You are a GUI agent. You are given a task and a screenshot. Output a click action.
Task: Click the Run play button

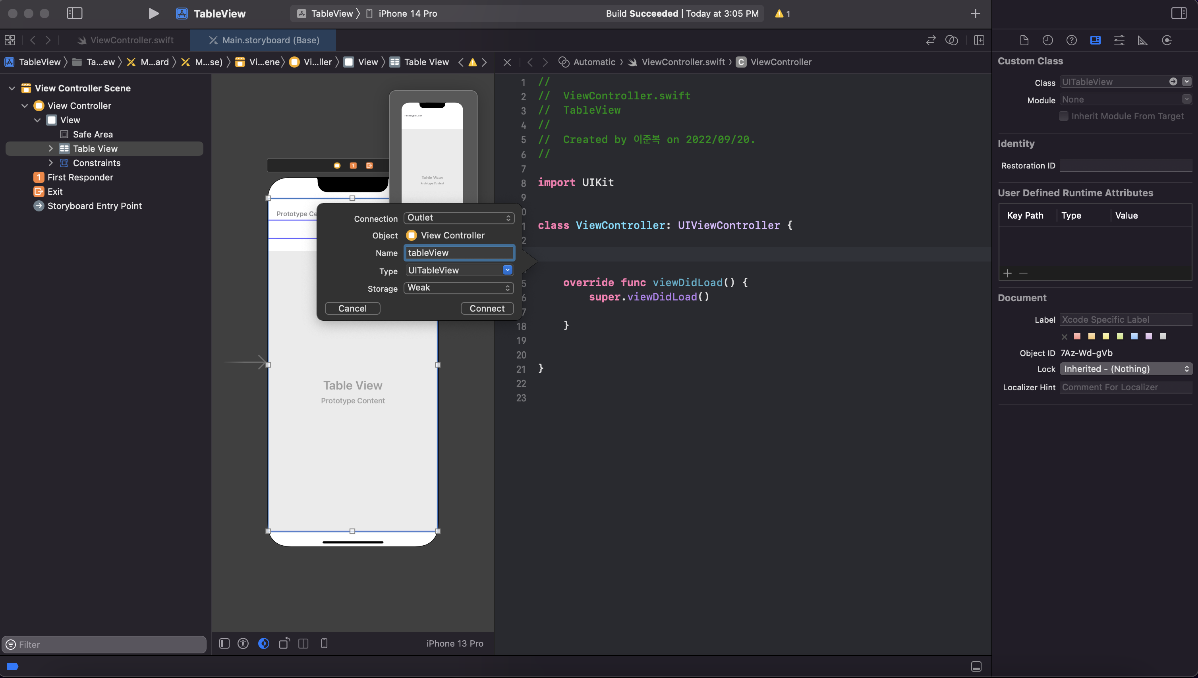point(154,14)
